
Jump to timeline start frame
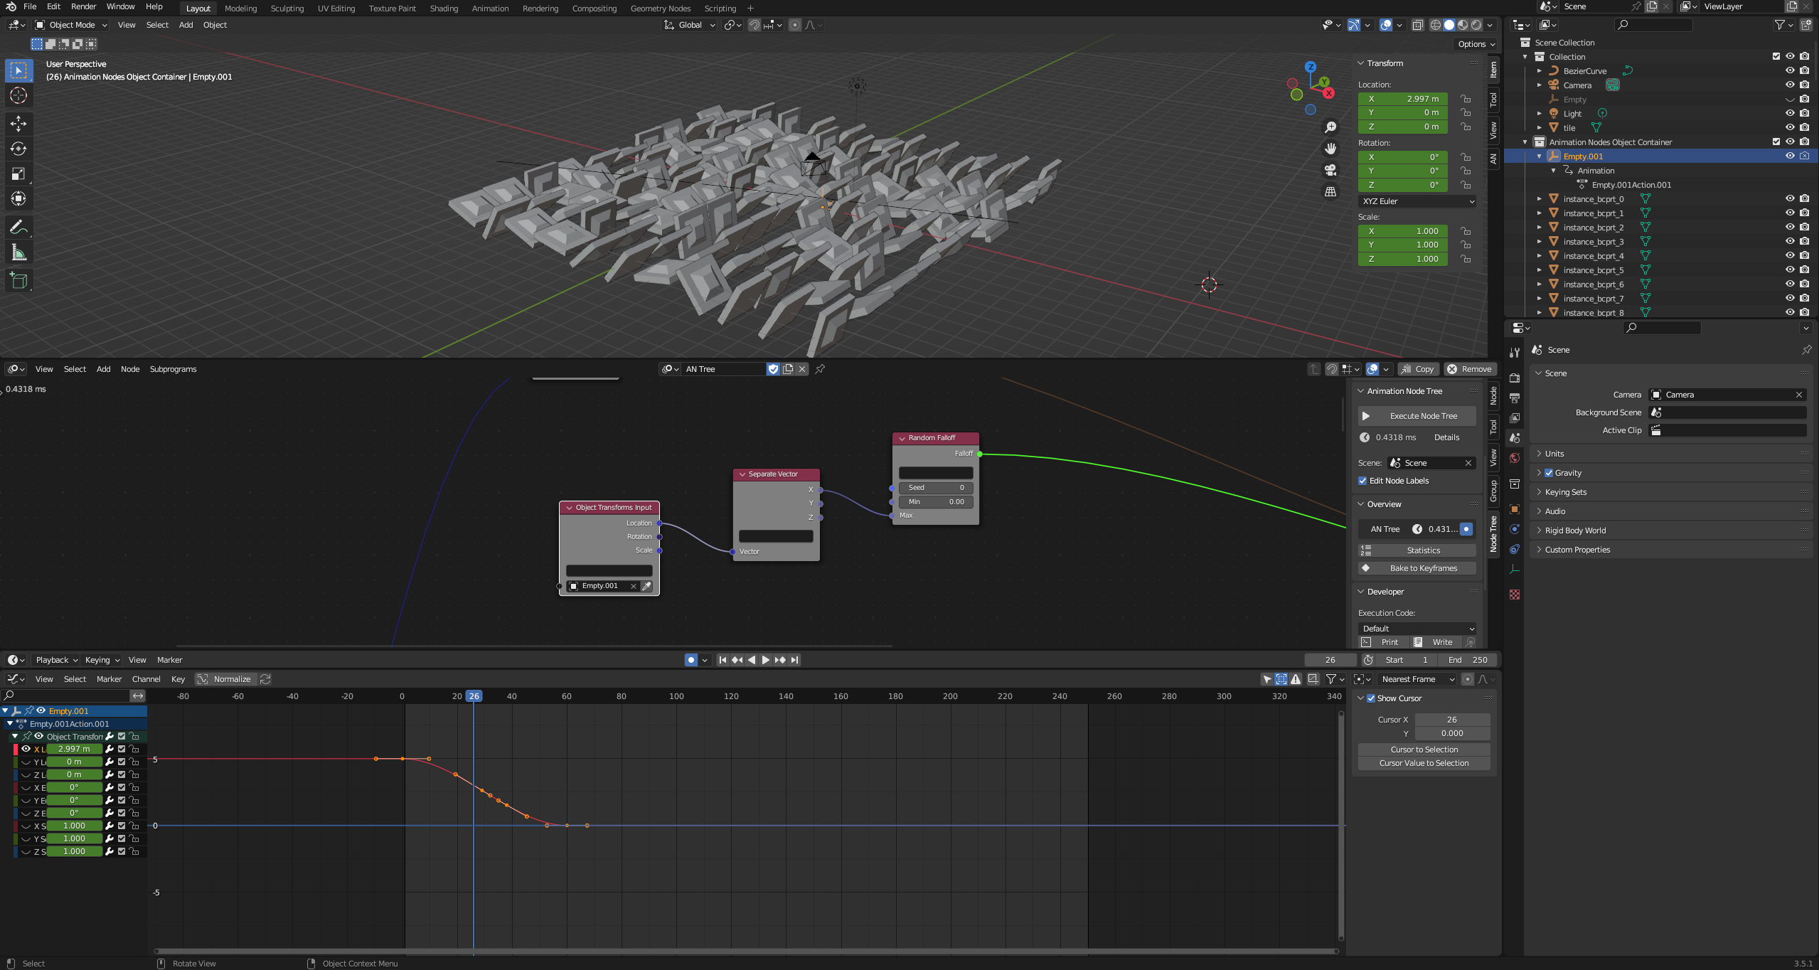pos(722,660)
